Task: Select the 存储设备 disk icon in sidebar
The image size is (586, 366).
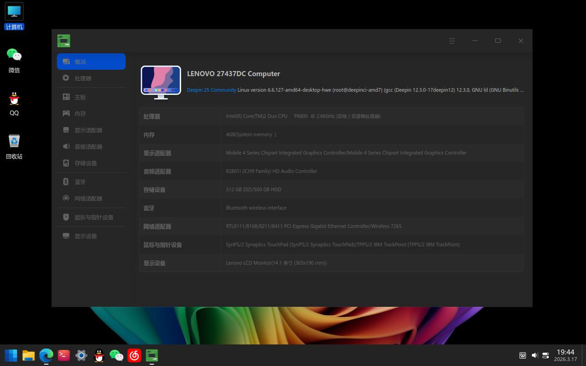Action: click(x=66, y=163)
